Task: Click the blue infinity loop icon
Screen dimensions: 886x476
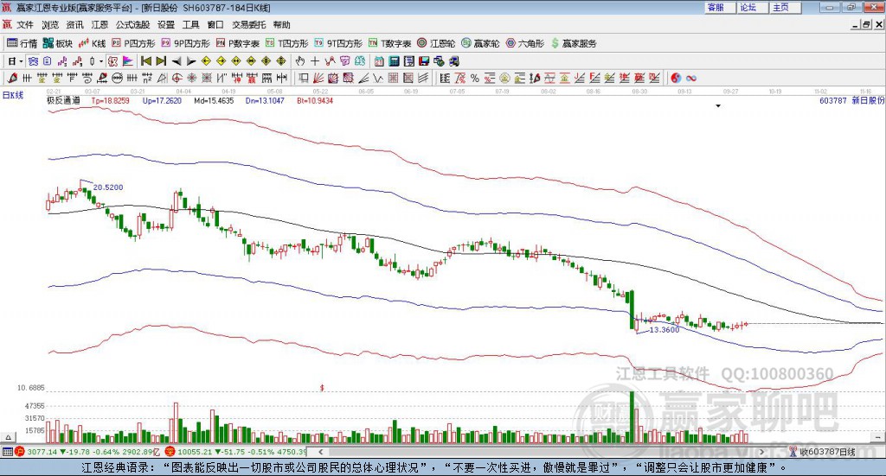Action: click(x=691, y=79)
